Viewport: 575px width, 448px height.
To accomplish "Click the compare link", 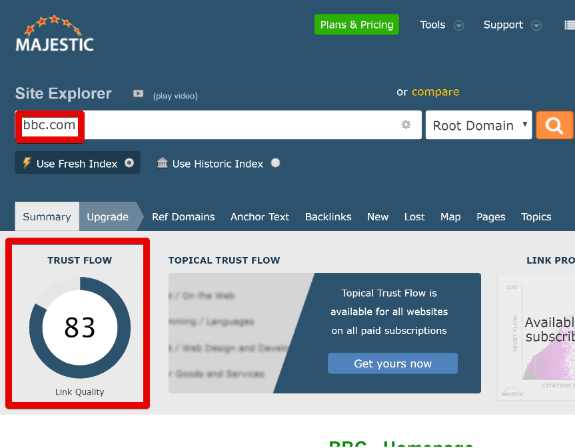I will (435, 92).
